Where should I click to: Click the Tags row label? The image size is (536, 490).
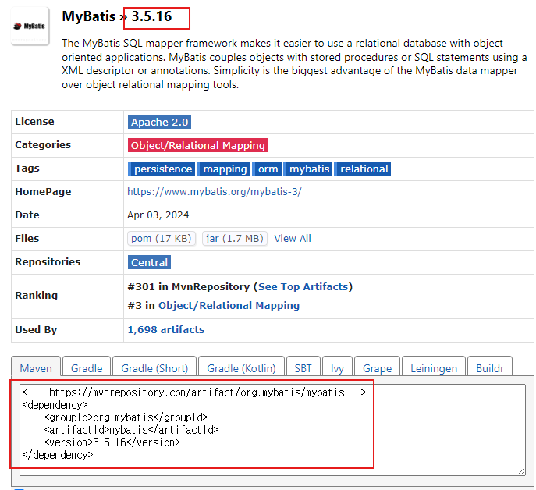27,169
